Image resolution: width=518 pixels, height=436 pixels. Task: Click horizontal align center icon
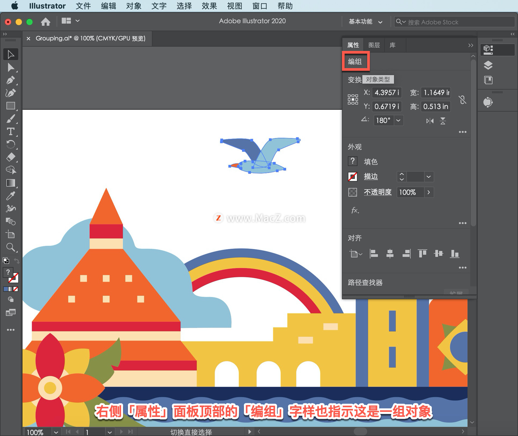(390, 254)
